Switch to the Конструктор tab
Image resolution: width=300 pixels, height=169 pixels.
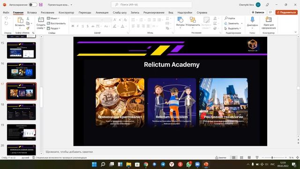[x=66, y=13]
